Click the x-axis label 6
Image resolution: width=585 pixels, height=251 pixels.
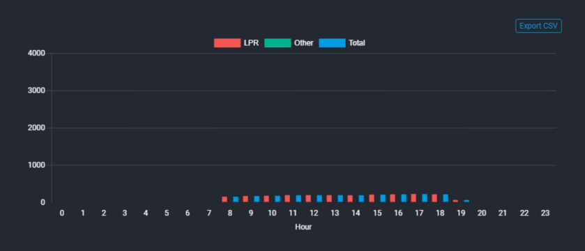(188, 213)
